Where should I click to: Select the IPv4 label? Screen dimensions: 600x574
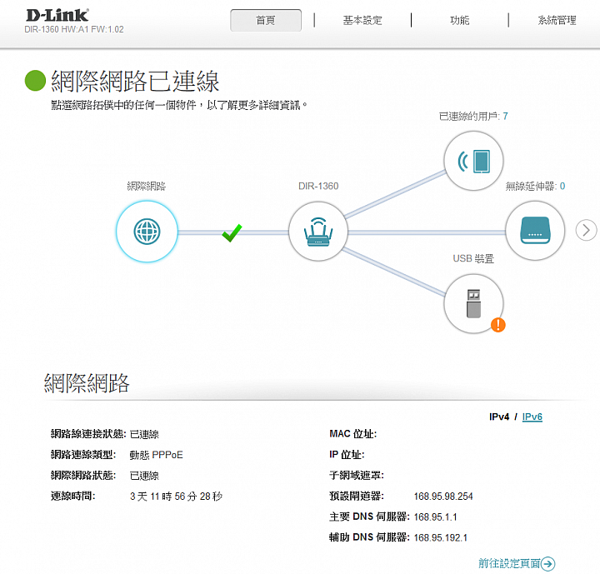click(x=499, y=417)
